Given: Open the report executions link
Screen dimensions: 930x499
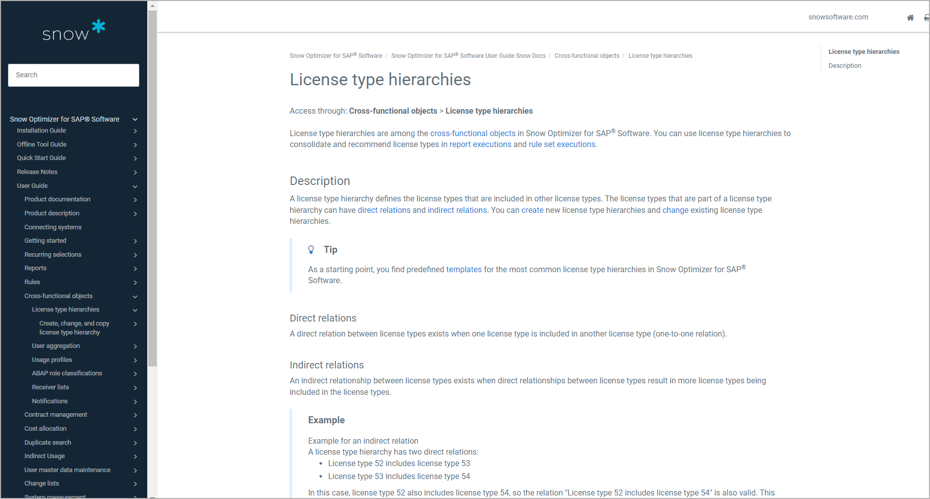Looking at the screenshot, I should [x=480, y=145].
